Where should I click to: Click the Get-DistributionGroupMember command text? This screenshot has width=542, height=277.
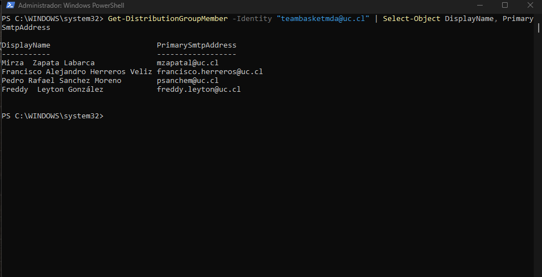click(x=168, y=19)
